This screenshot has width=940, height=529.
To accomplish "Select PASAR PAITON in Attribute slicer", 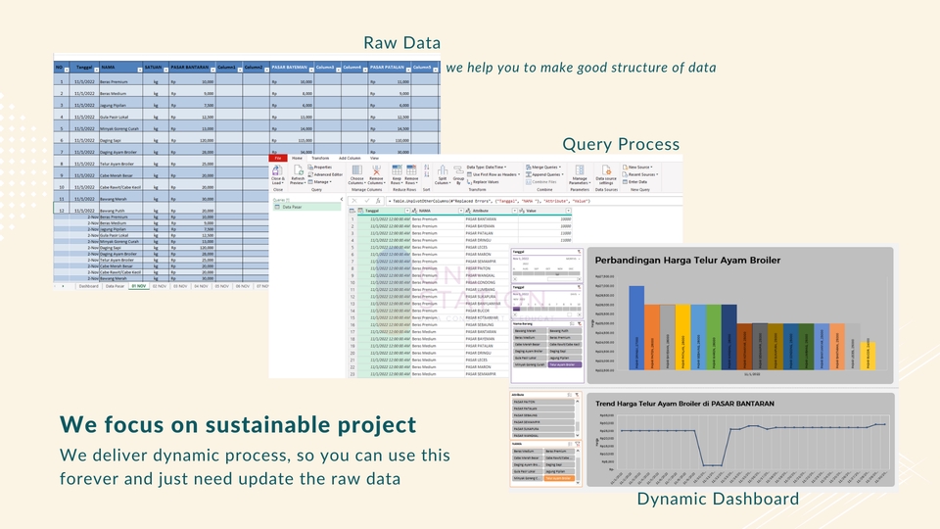I will point(542,402).
